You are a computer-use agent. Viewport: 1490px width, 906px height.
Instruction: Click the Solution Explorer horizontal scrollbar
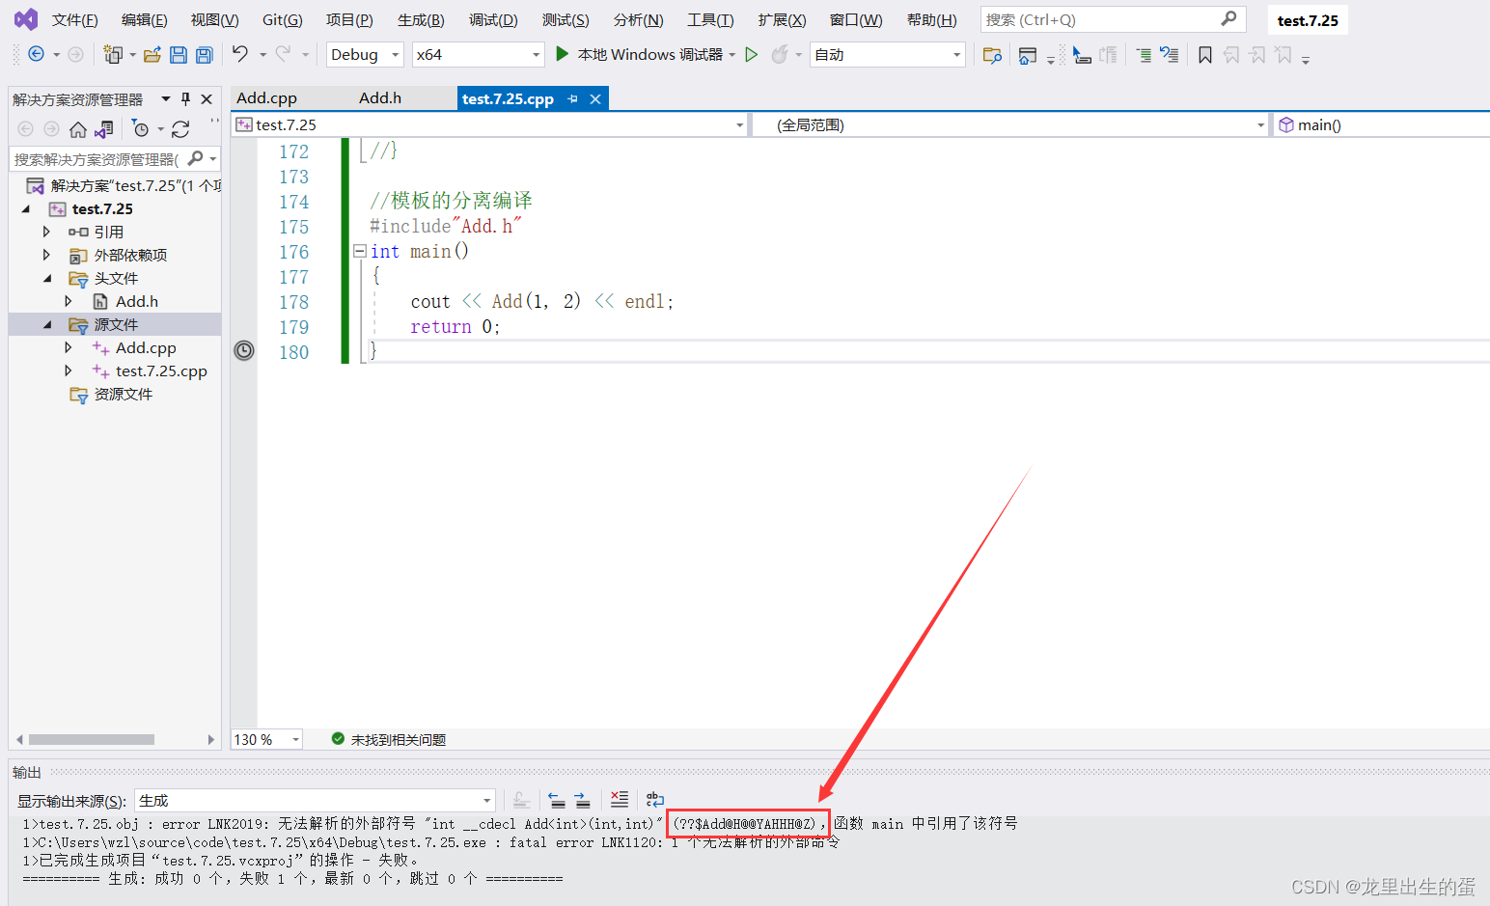point(92,740)
